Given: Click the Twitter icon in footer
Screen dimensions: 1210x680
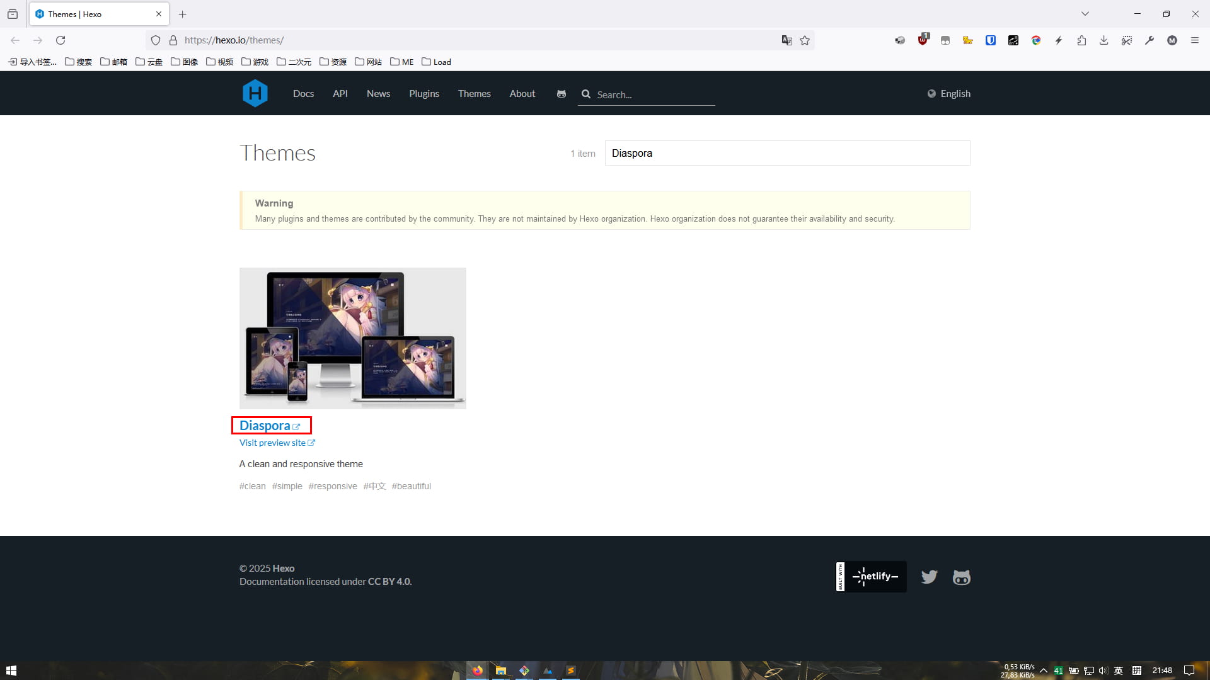Looking at the screenshot, I should (x=929, y=577).
